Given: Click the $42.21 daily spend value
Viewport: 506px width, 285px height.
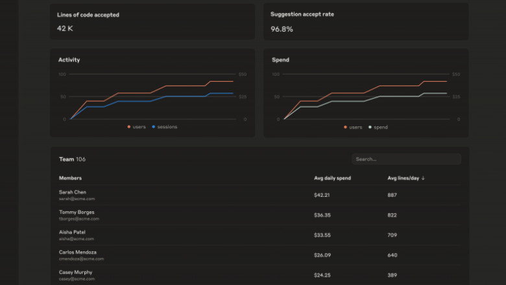Looking at the screenshot, I should pyautogui.click(x=322, y=195).
